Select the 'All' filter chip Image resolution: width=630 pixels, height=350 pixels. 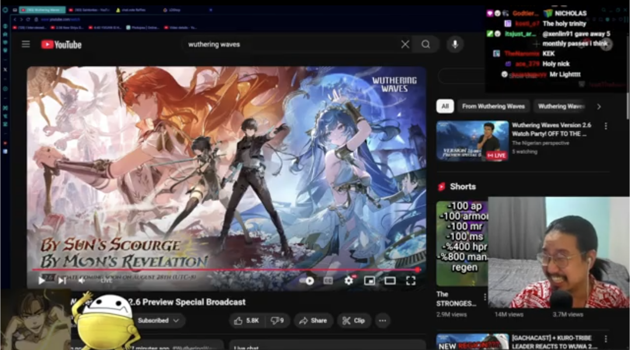[x=444, y=106]
